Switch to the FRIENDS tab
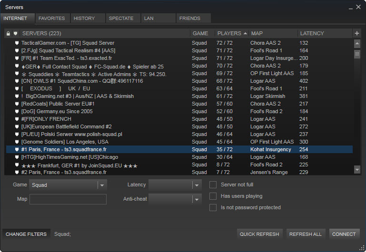Screen dimensions: 366x252 point(194,18)
